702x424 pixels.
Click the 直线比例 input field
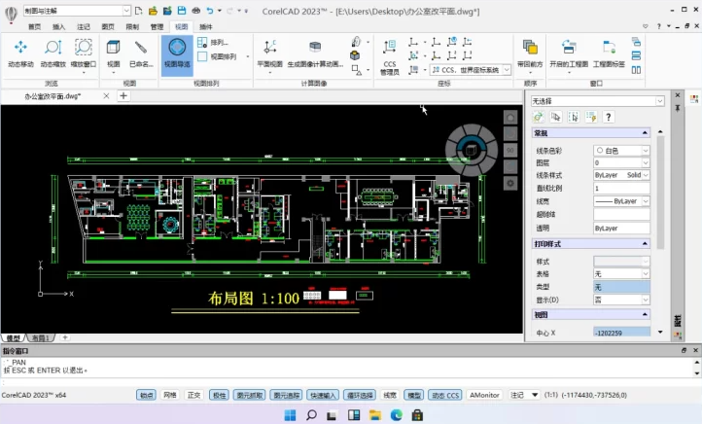tap(621, 189)
